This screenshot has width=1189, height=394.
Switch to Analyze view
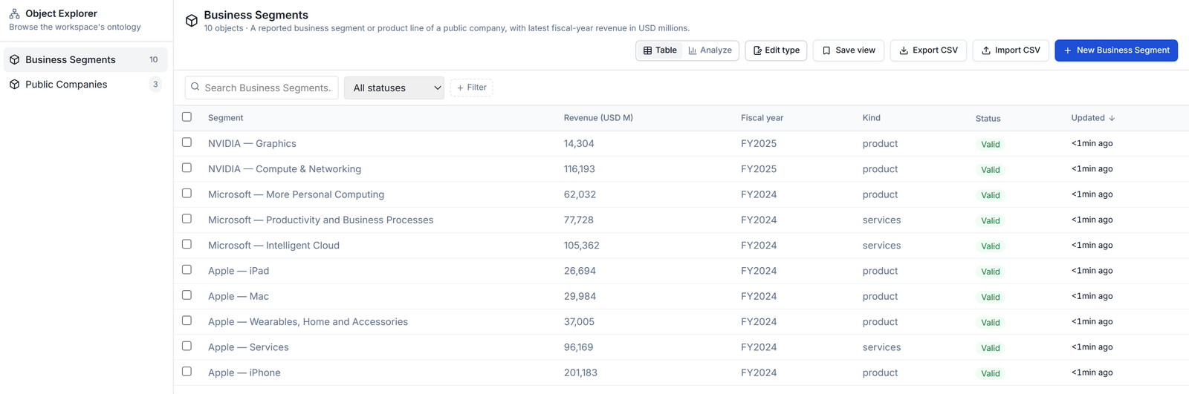pyautogui.click(x=710, y=50)
